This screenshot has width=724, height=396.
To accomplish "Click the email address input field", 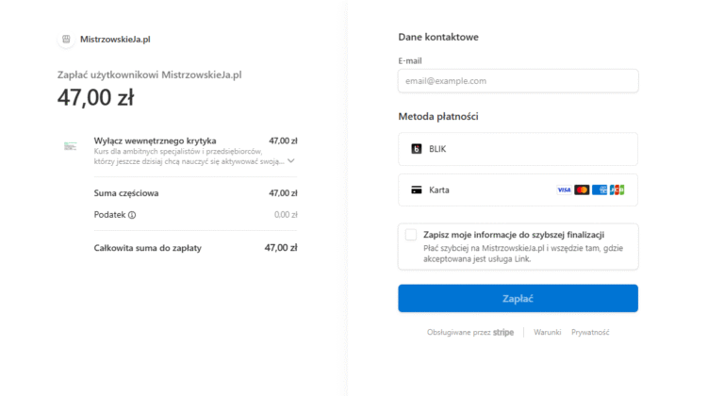I will (x=518, y=81).
